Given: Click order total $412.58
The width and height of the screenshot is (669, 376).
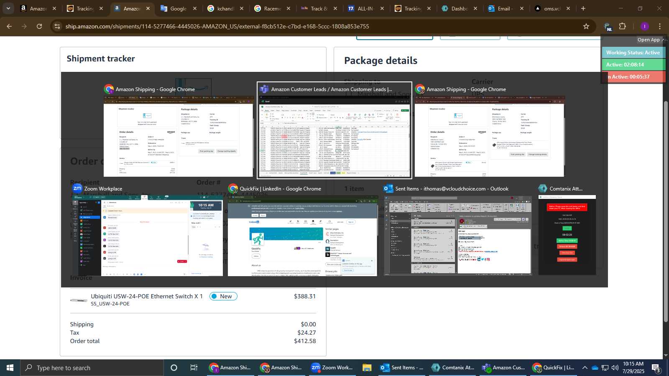Looking at the screenshot, I should (x=305, y=341).
